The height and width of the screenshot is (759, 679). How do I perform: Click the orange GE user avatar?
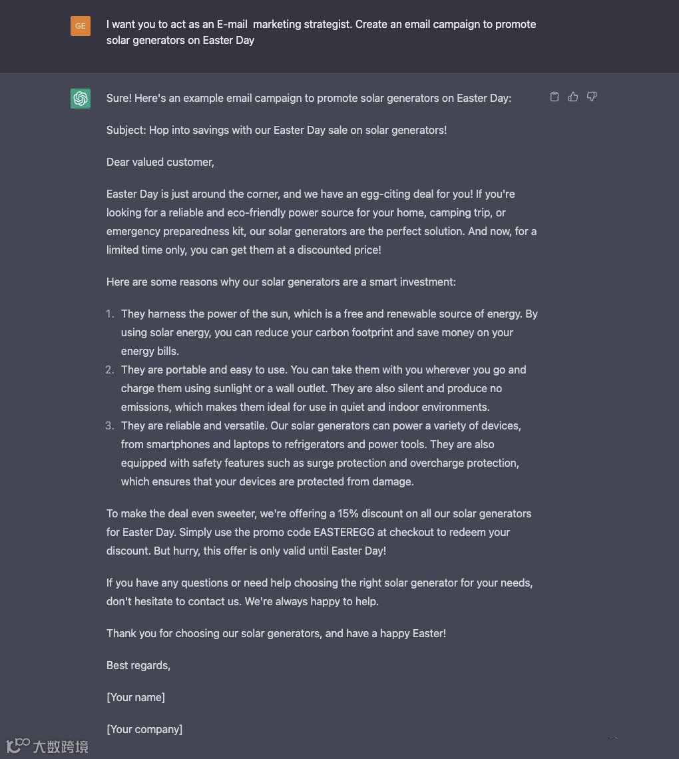pyautogui.click(x=81, y=26)
